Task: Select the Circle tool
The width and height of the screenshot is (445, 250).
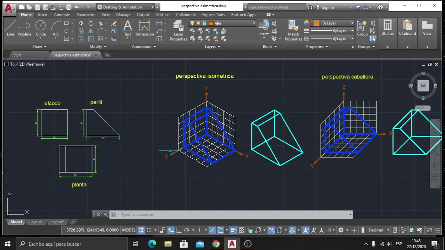Action: click(x=41, y=28)
